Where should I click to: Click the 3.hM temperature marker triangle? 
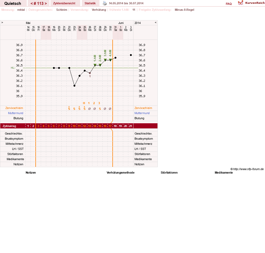[105, 60]
